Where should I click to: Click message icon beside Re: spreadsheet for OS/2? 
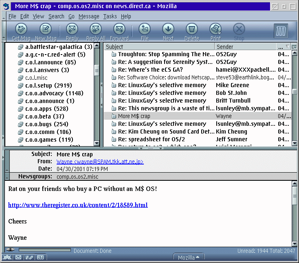coord(114,139)
